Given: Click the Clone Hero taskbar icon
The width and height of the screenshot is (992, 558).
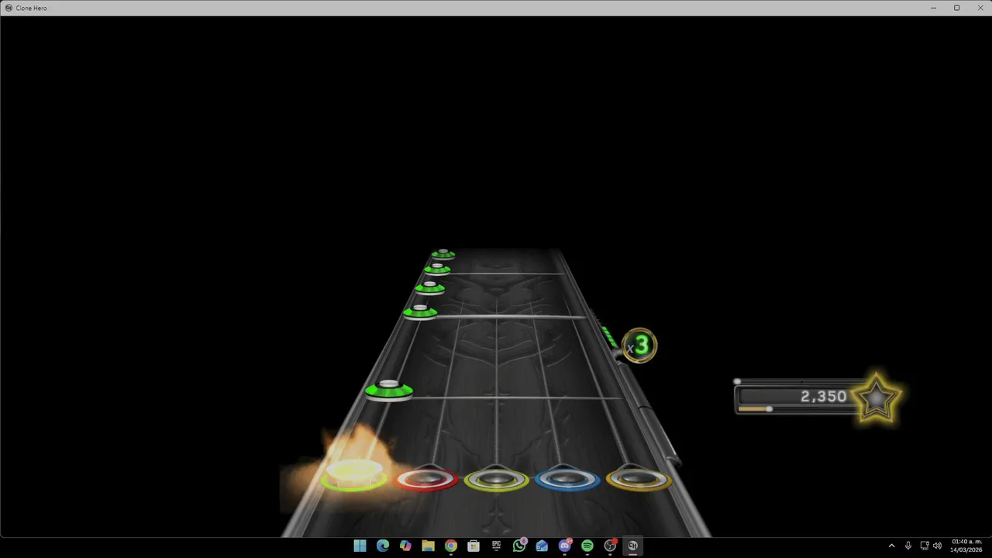Looking at the screenshot, I should point(633,546).
